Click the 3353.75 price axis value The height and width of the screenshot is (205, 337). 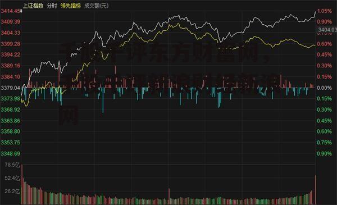pos(10,143)
